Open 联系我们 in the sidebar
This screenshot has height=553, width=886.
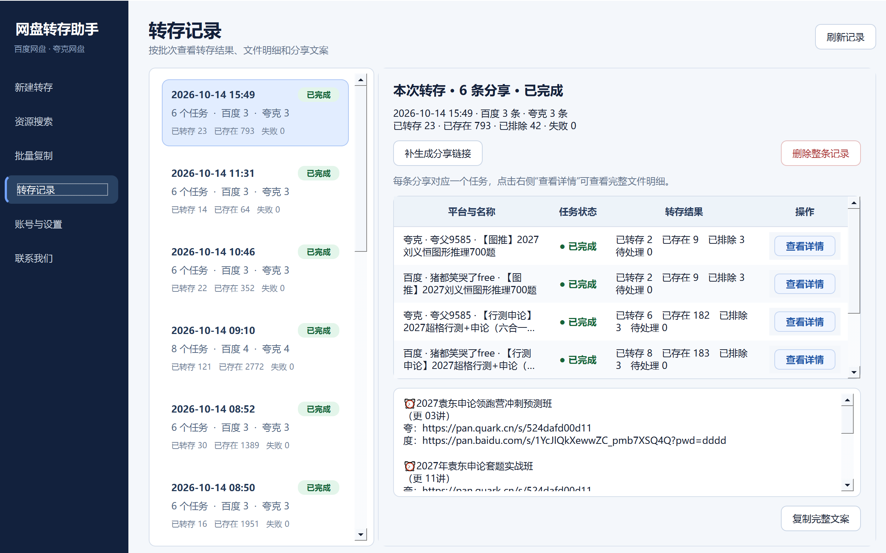coord(61,258)
